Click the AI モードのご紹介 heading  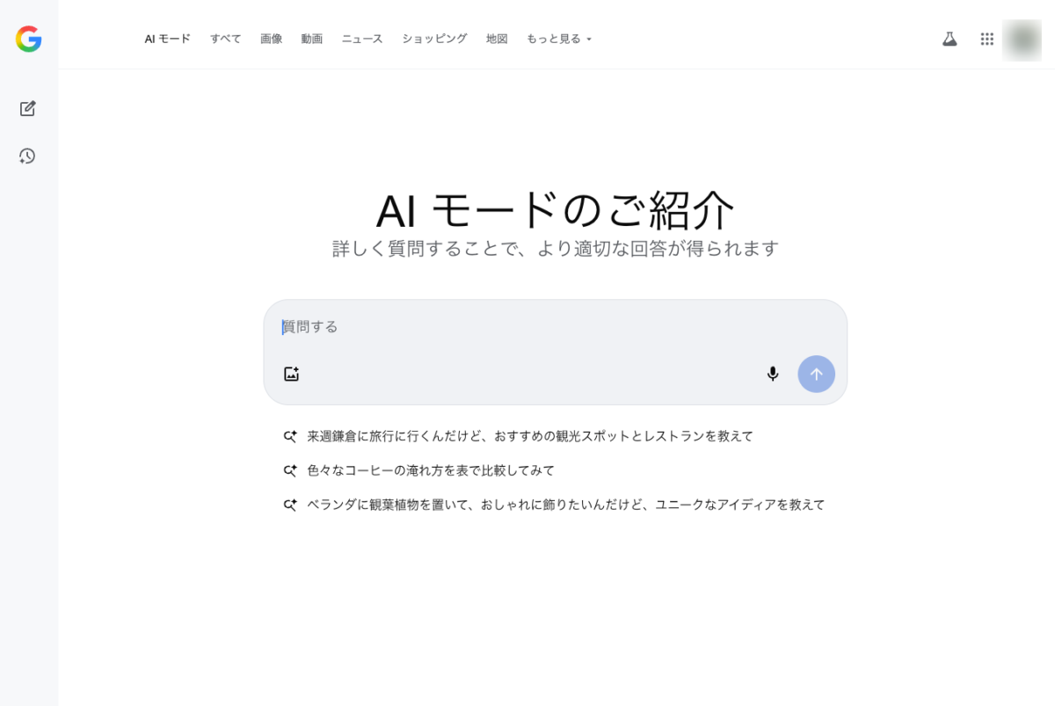click(x=556, y=209)
